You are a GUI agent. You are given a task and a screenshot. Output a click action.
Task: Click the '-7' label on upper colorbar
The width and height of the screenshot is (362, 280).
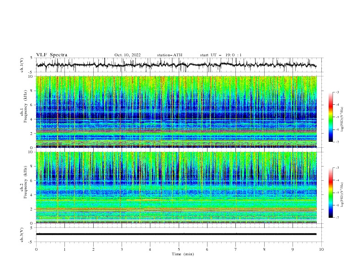337,142
